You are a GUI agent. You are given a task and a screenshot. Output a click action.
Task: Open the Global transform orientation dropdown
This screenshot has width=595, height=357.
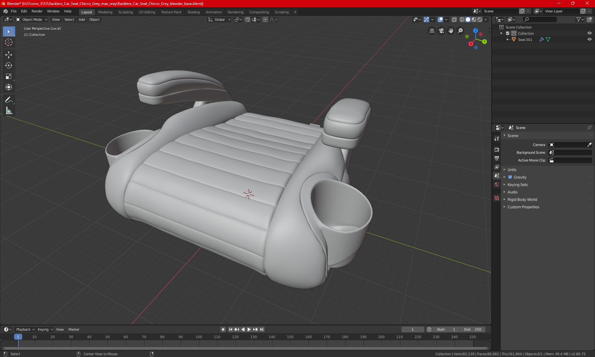pyautogui.click(x=219, y=20)
